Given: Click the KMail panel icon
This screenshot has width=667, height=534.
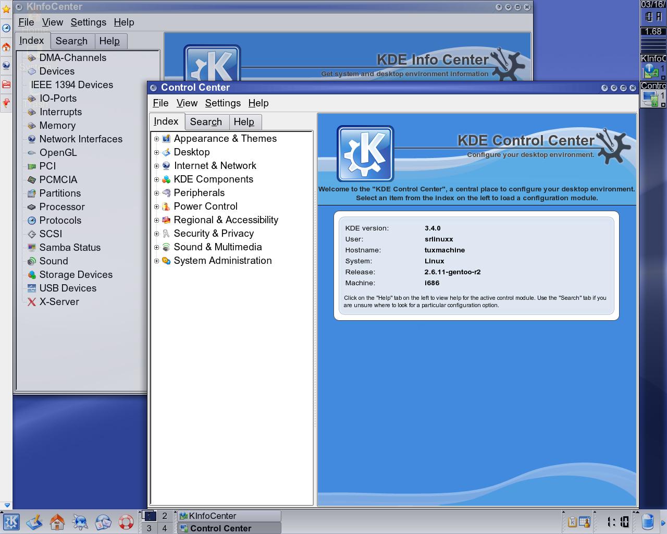Looking at the screenshot, I should [103, 521].
